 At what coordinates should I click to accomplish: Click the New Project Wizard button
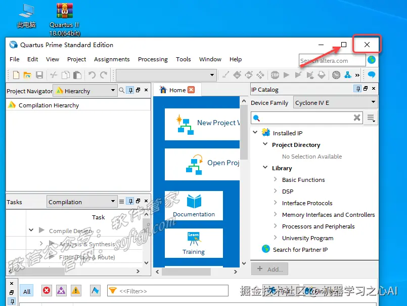pos(202,124)
